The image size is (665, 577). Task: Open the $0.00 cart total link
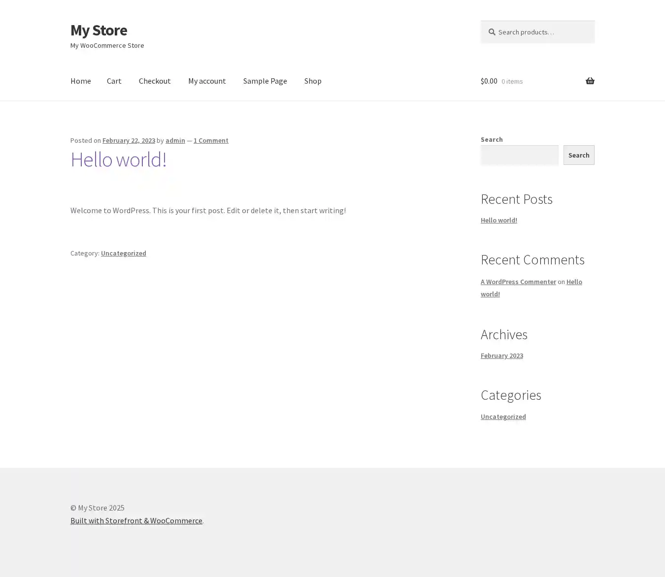click(x=489, y=81)
